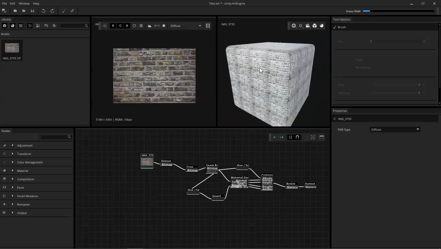The height and width of the screenshot is (249, 441).
Task: Select the brush tool in top toolbar
Action: coord(64,11)
